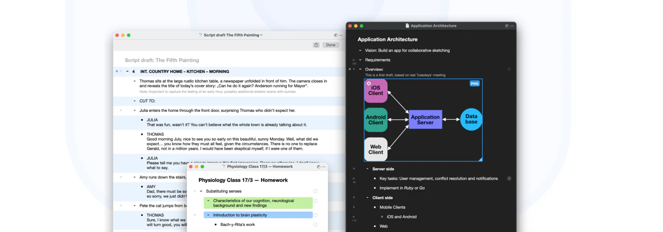Viewport: 663px width, 232px height.
Task: Check the Introduction to brain plasticity checkbox
Action: (x=315, y=215)
